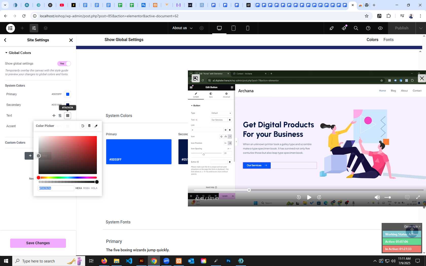
Task: Open the help question mark icon
Action: 368,28
